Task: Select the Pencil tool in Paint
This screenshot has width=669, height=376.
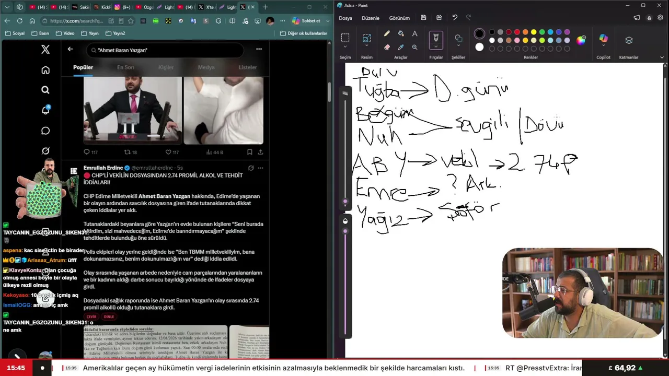Action: tap(387, 33)
